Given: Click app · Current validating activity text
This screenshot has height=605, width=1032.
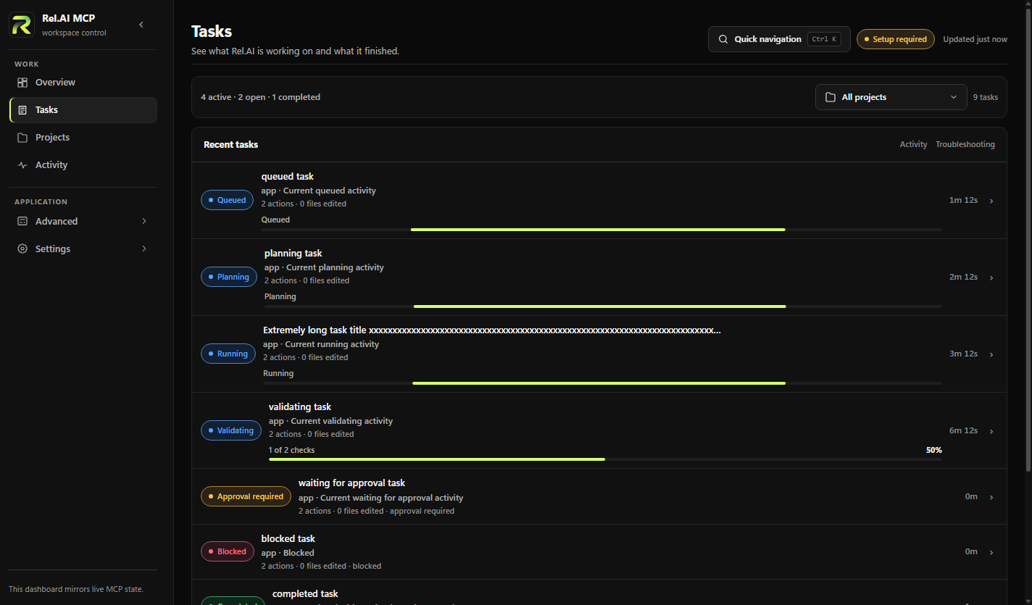Looking at the screenshot, I should [330, 422].
